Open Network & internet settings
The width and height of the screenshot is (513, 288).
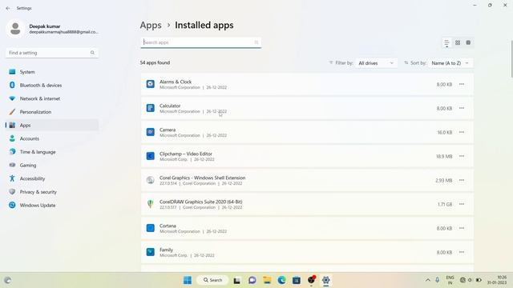(52, 98)
